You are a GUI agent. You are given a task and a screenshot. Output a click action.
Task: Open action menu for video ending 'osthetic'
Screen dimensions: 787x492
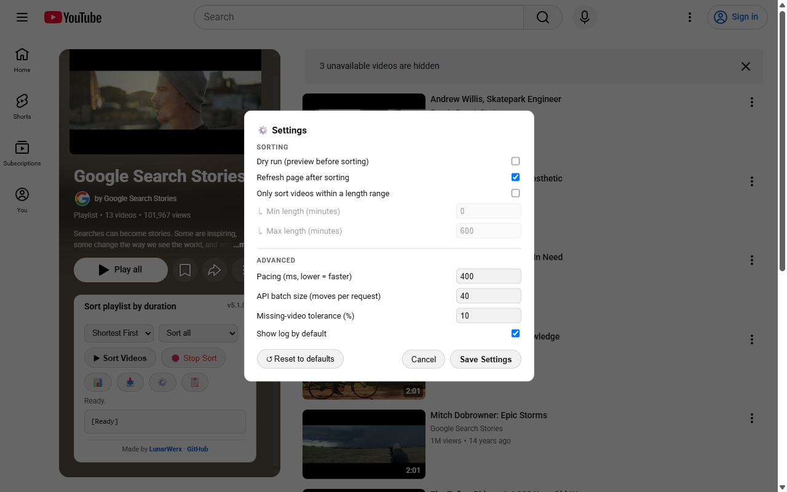[751, 181]
